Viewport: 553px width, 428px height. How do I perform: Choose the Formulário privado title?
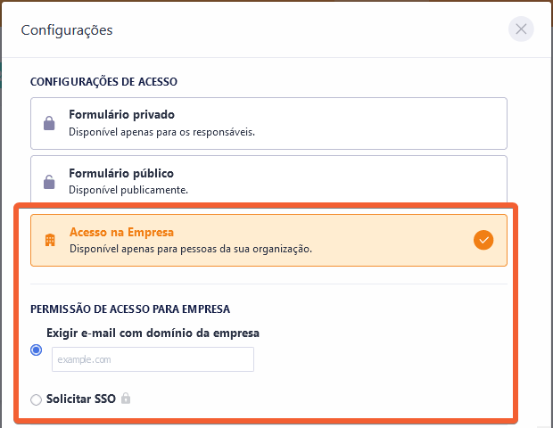tap(121, 115)
